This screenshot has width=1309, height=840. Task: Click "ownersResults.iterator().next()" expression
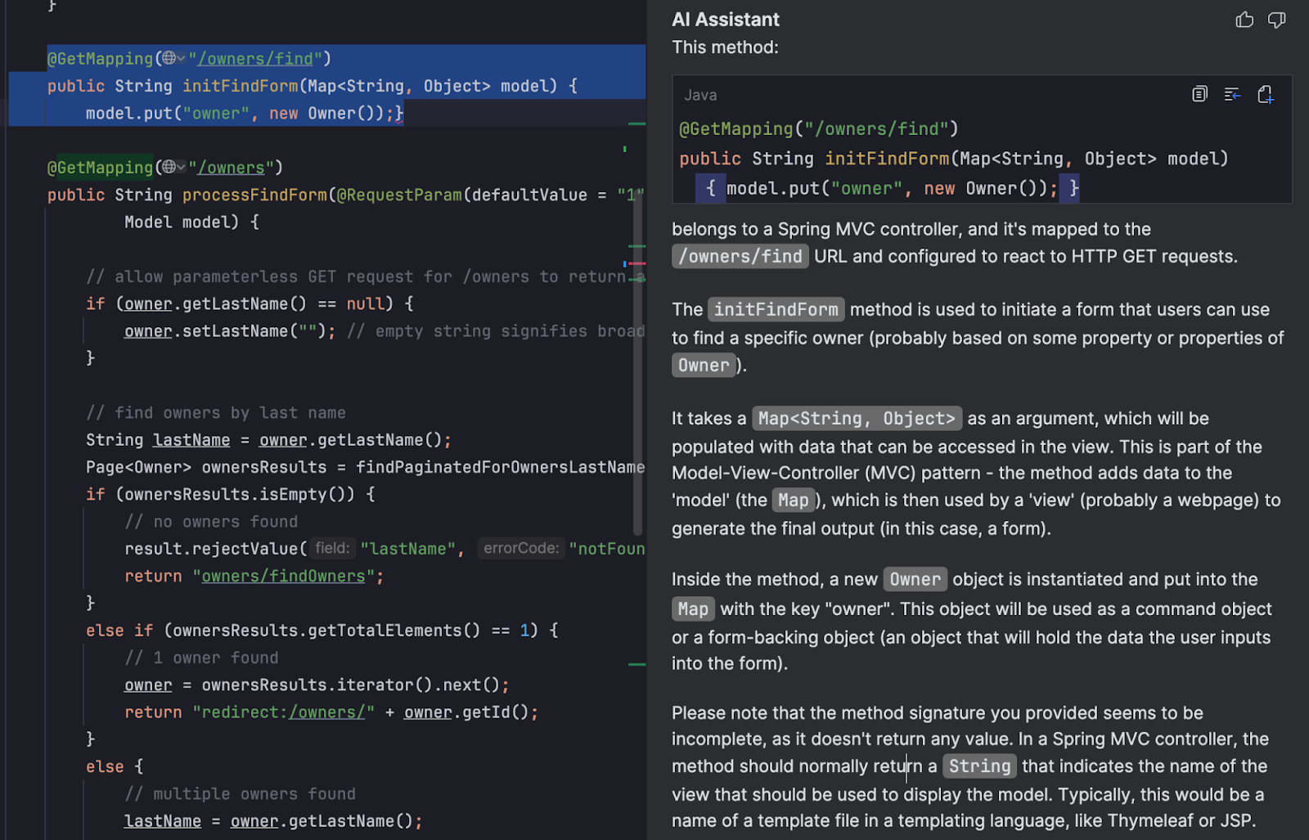click(x=350, y=685)
